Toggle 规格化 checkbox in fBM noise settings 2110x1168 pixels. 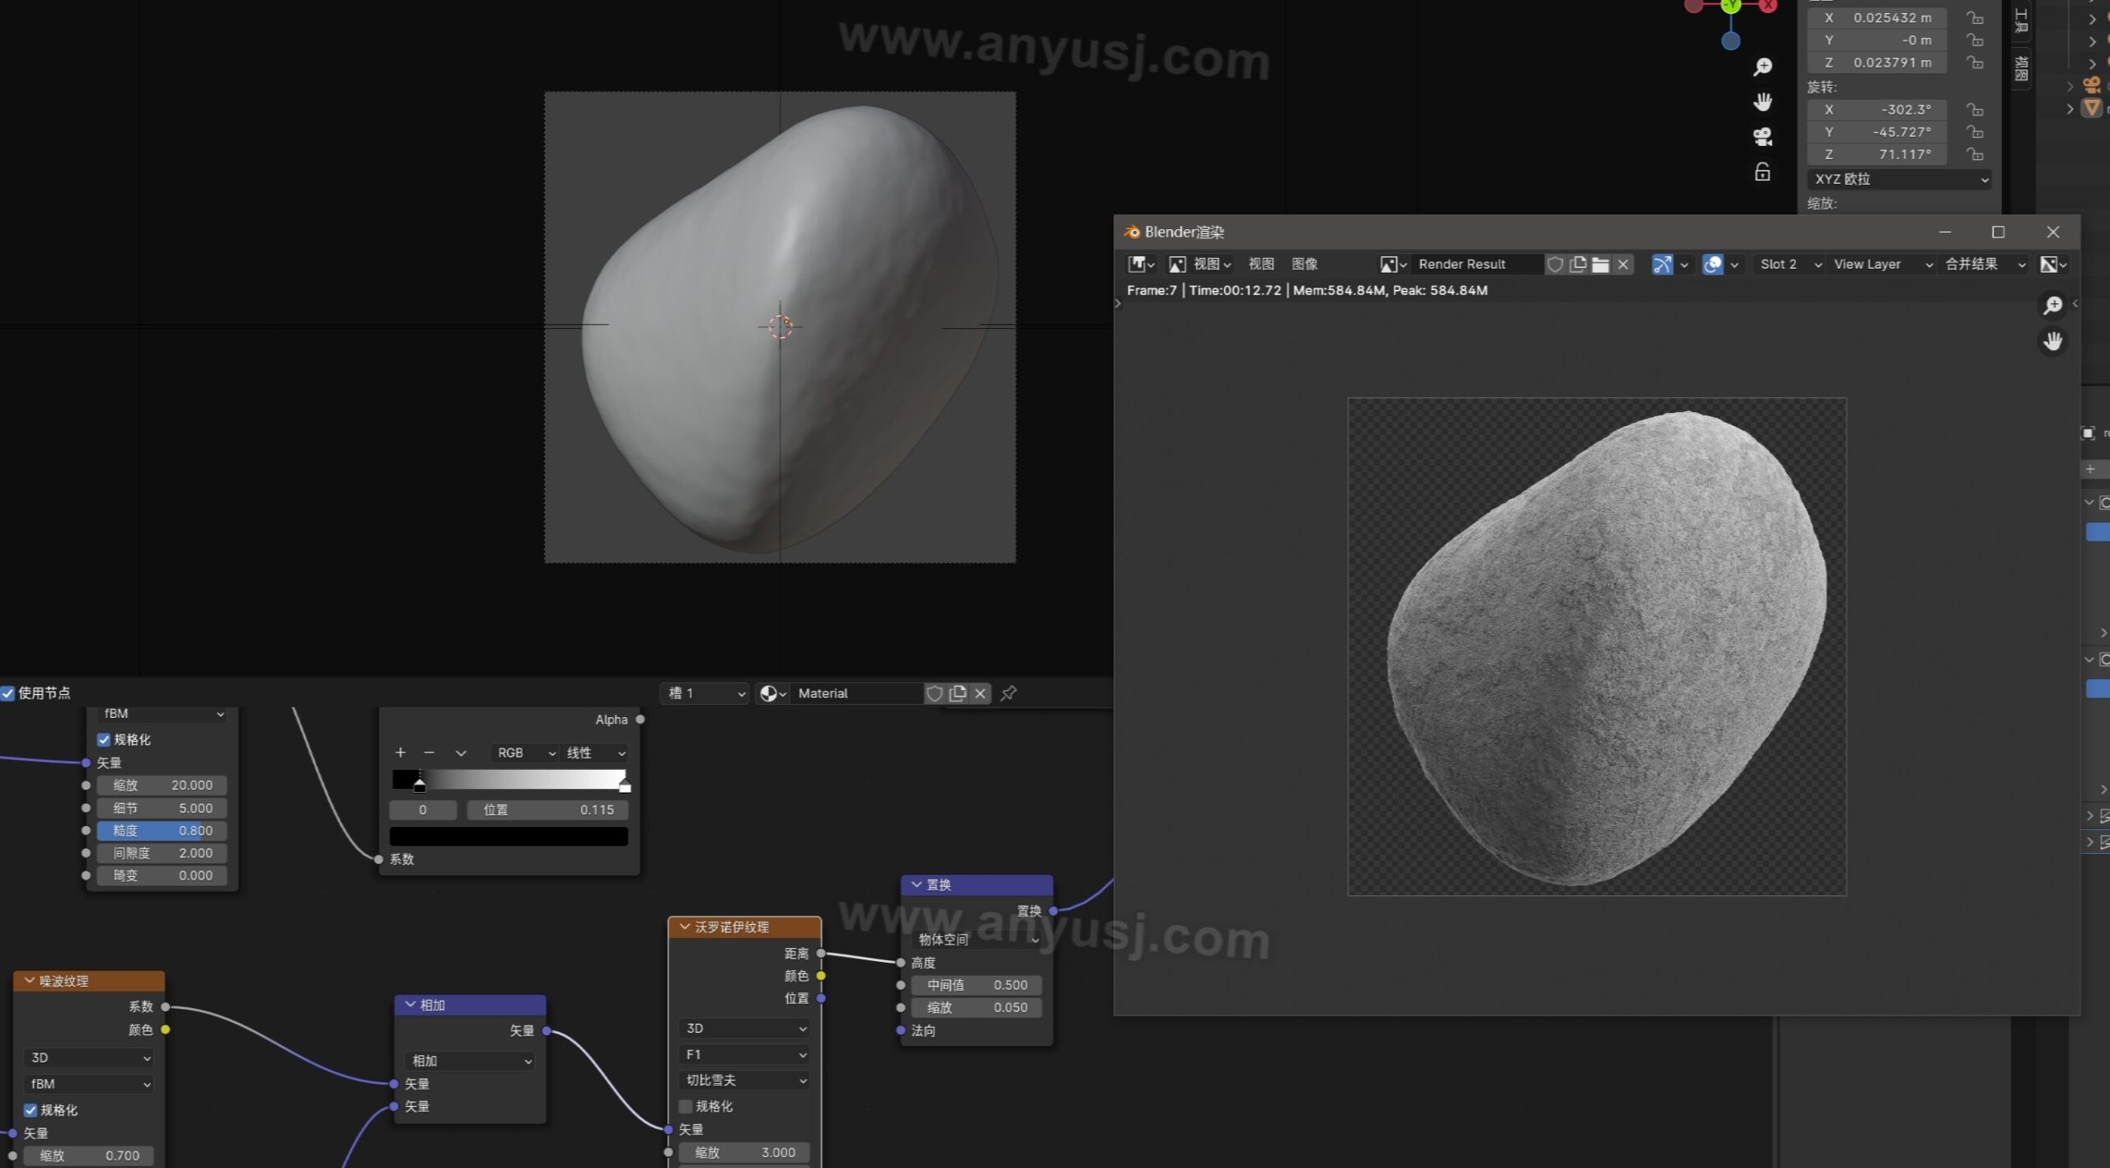click(x=105, y=738)
